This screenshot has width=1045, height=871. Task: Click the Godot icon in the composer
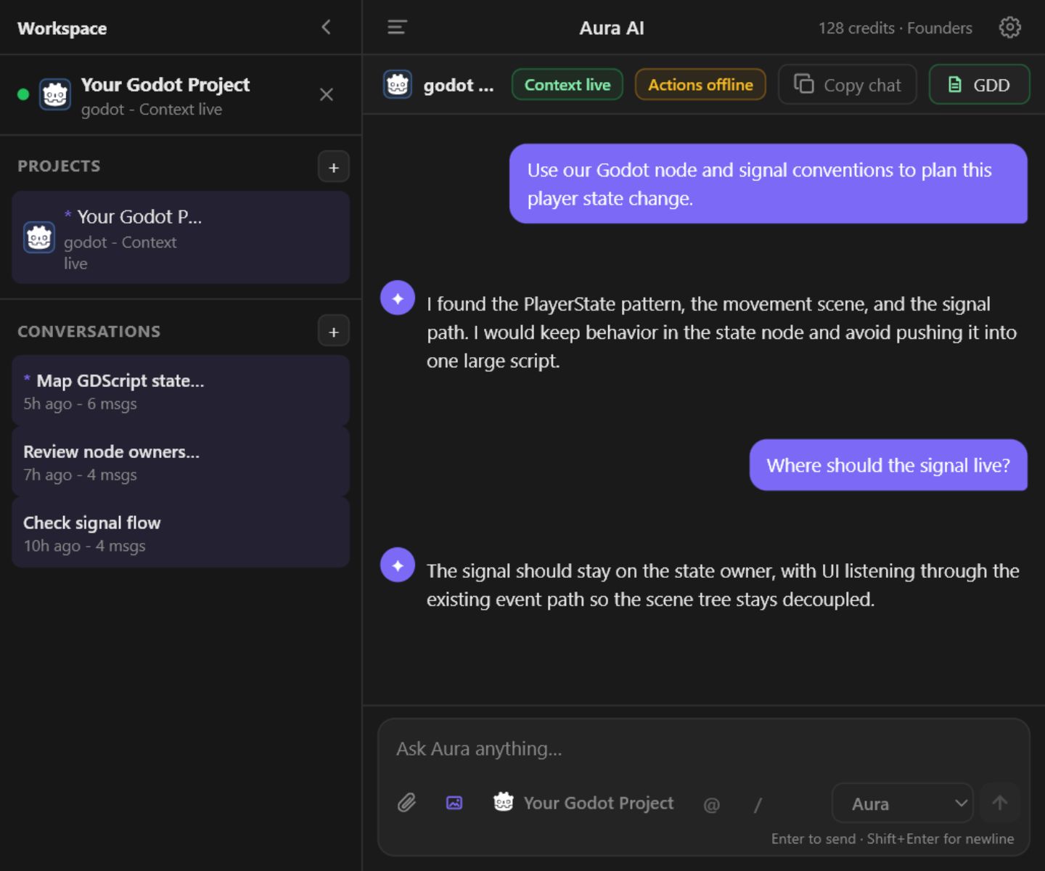point(504,802)
